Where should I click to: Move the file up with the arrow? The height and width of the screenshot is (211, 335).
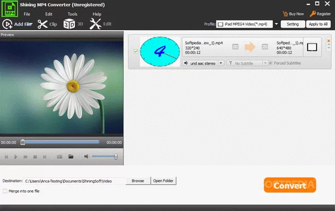[x=329, y=45]
